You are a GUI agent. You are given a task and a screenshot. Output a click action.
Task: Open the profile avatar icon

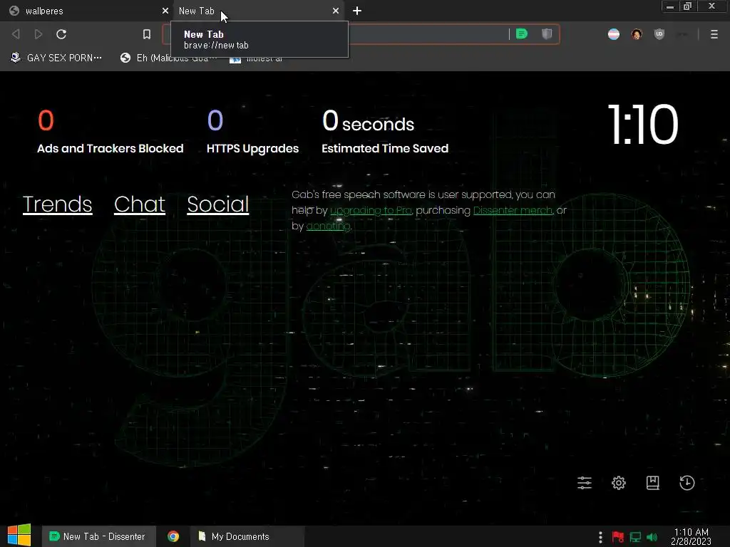pyautogui.click(x=637, y=34)
